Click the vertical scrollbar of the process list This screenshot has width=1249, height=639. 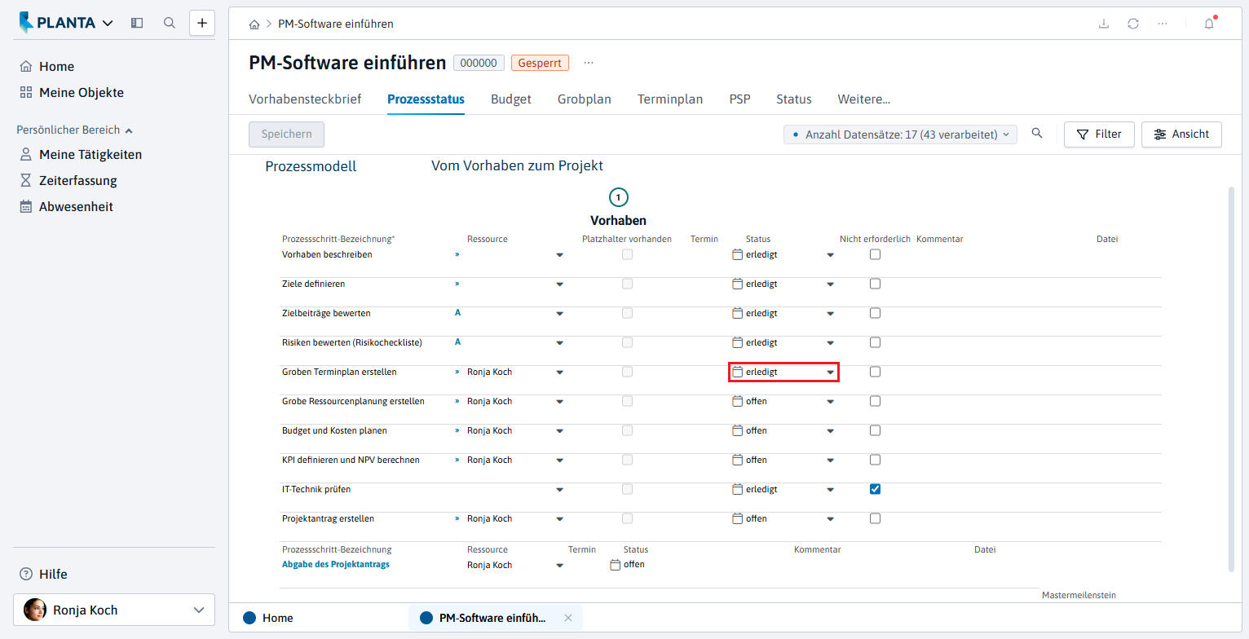[1231, 379]
